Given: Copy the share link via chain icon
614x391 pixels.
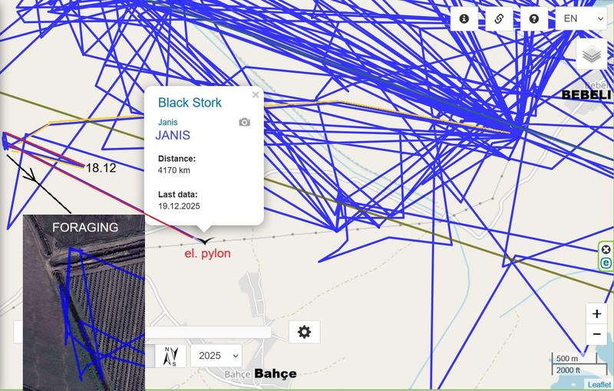Looking at the screenshot, I should pos(499,18).
